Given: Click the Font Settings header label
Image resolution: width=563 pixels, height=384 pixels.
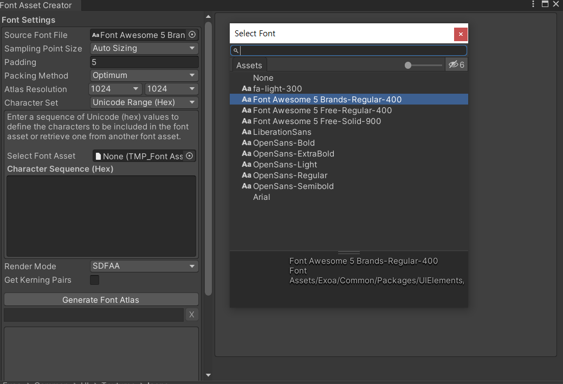Looking at the screenshot, I should [x=28, y=20].
